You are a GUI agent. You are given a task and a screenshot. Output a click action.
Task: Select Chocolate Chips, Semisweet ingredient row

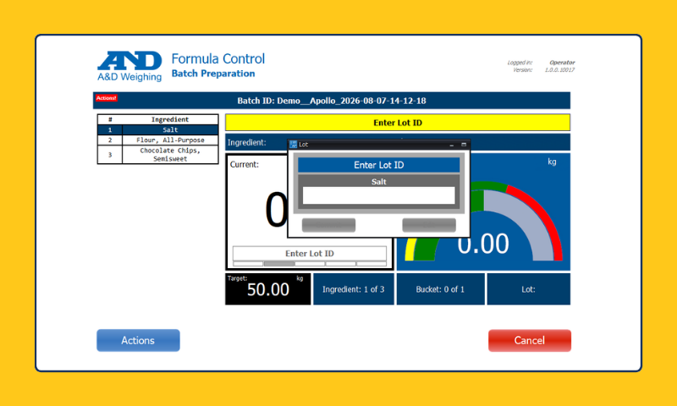pyautogui.click(x=158, y=155)
